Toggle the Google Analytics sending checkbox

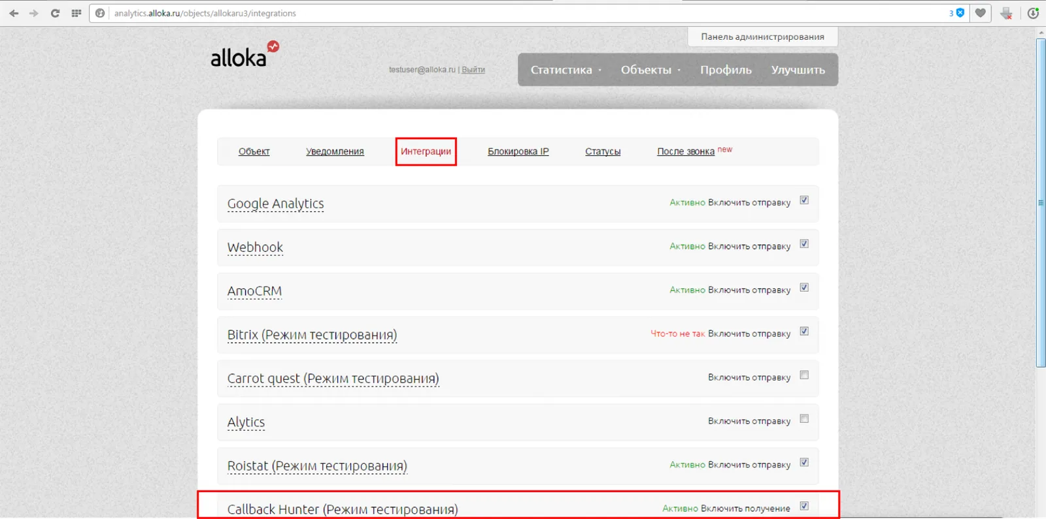tap(804, 200)
